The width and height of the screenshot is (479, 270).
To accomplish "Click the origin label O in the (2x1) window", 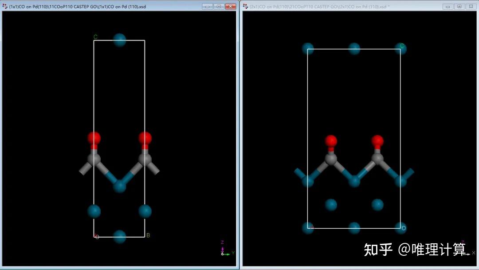I will pyautogui.click(x=404, y=228).
